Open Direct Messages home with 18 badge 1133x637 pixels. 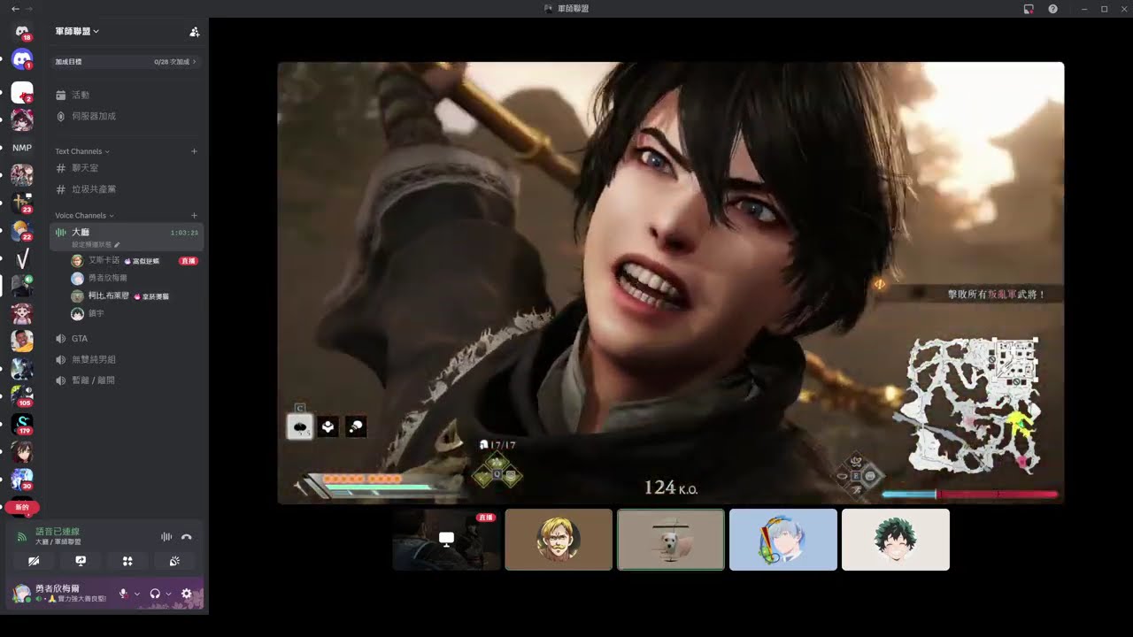click(x=22, y=32)
